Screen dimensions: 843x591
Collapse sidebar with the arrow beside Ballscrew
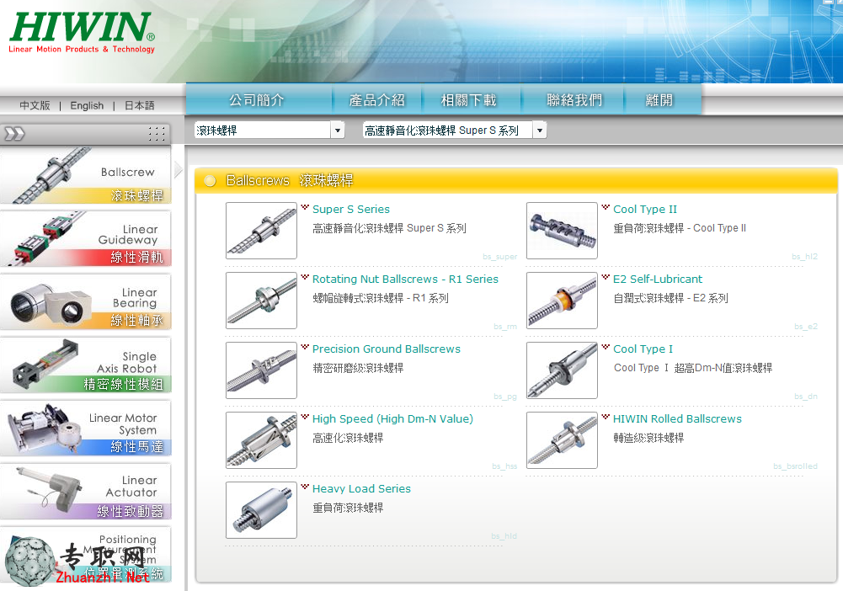click(x=179, y=170)
